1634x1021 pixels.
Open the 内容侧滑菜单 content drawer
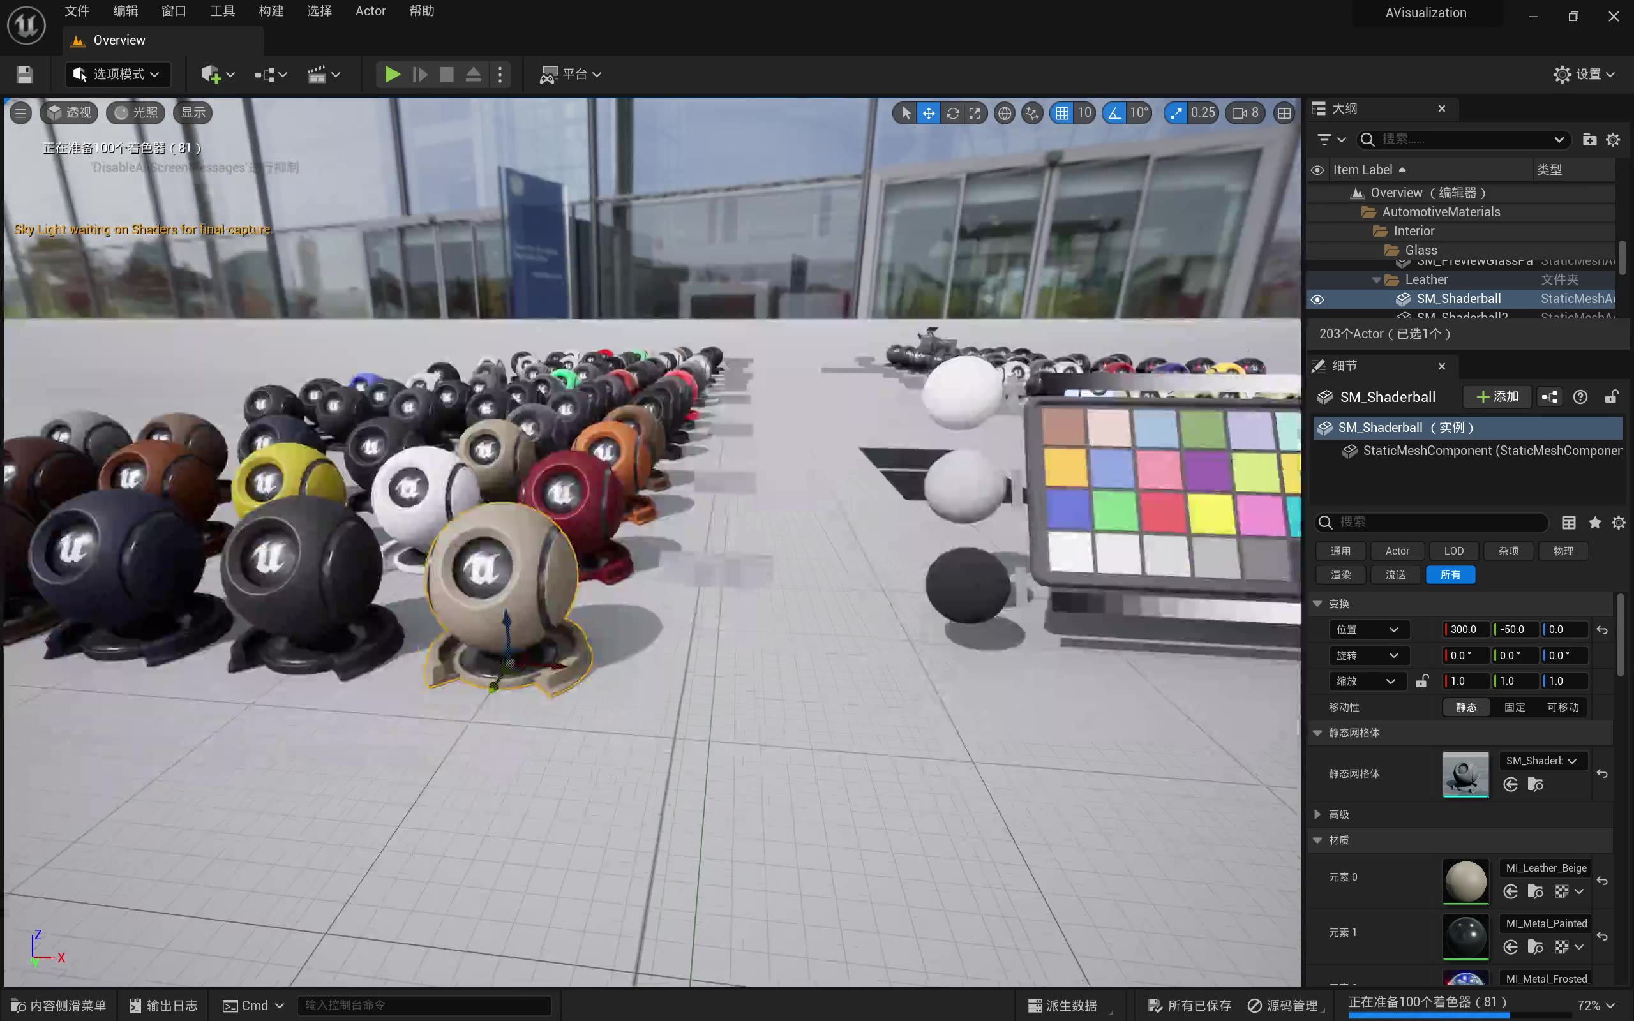[x=59, y=1006]
